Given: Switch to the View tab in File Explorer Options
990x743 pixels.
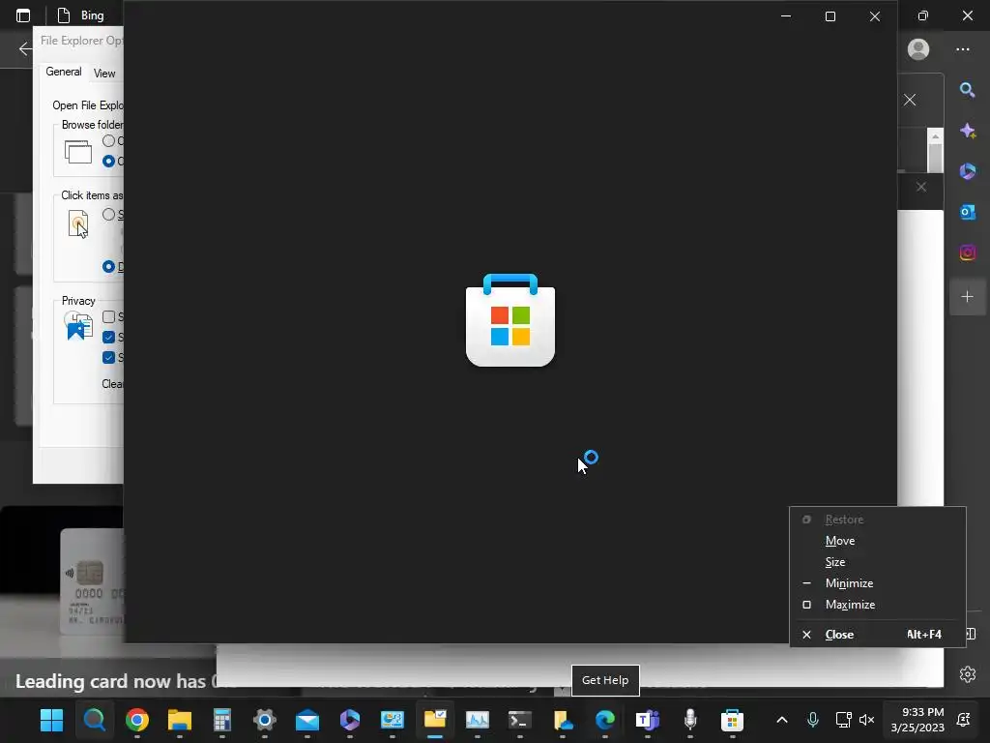Looking at the screenshot, I should point(104,74).
